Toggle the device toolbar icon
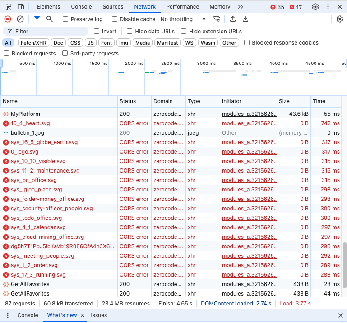This screenshot has height=323, width=347. point(21,7)
